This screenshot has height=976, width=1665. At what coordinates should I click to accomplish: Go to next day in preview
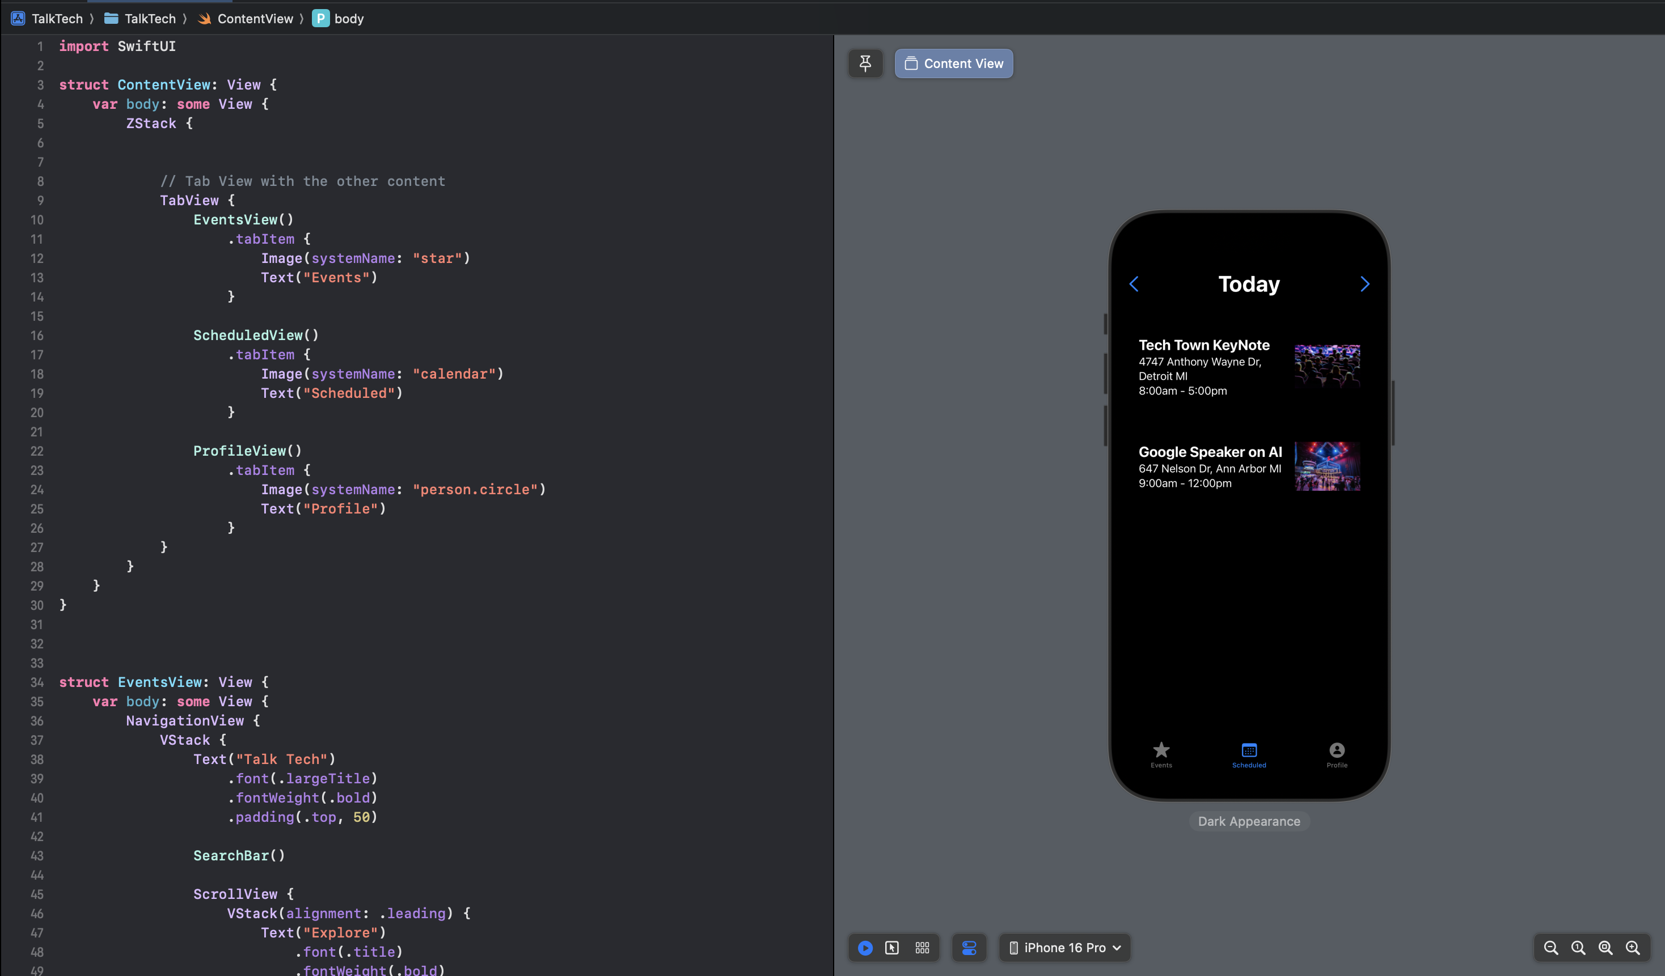pyautogui.click(x=1364, y=284)
